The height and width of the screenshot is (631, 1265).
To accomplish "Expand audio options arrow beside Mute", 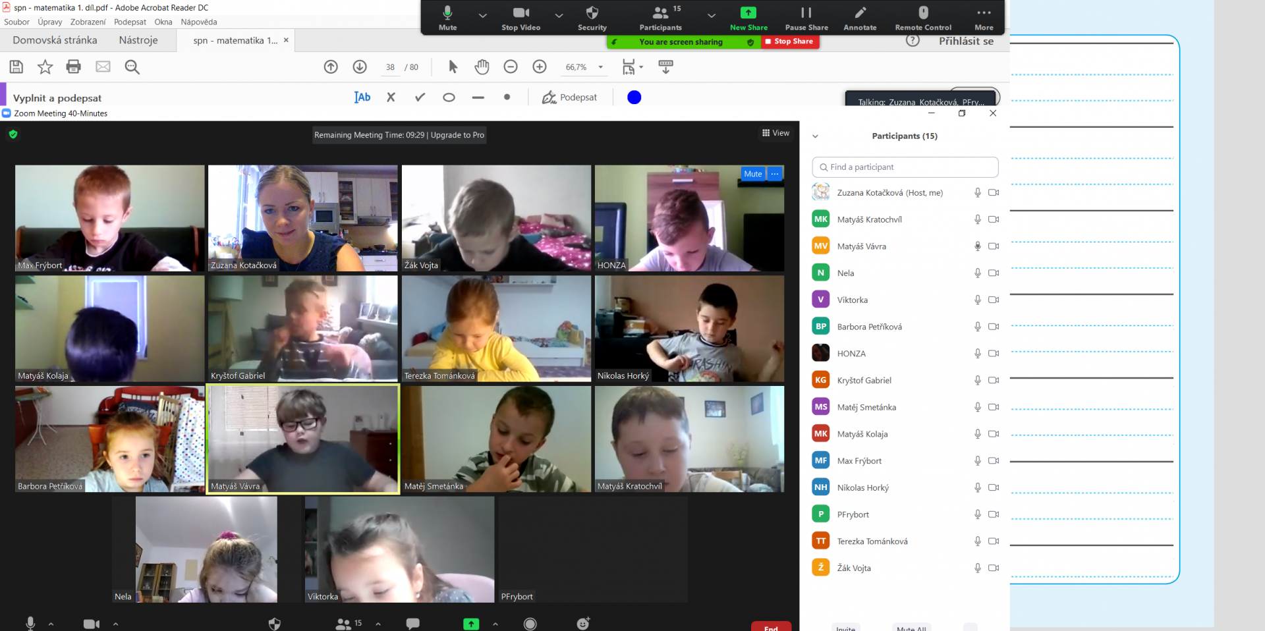I will [483, 15].
